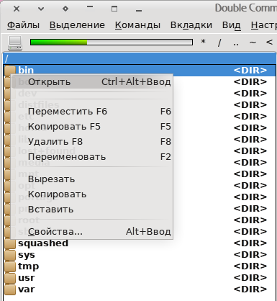
Task: Choose Переместить F6 in the context menu
Action: 92,112
